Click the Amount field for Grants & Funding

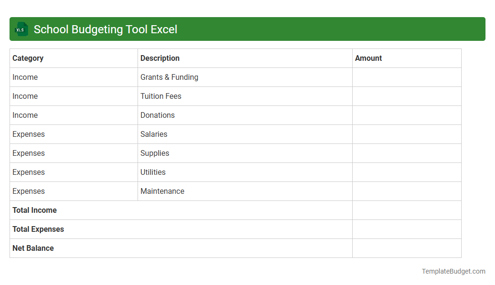pos(406,77)
